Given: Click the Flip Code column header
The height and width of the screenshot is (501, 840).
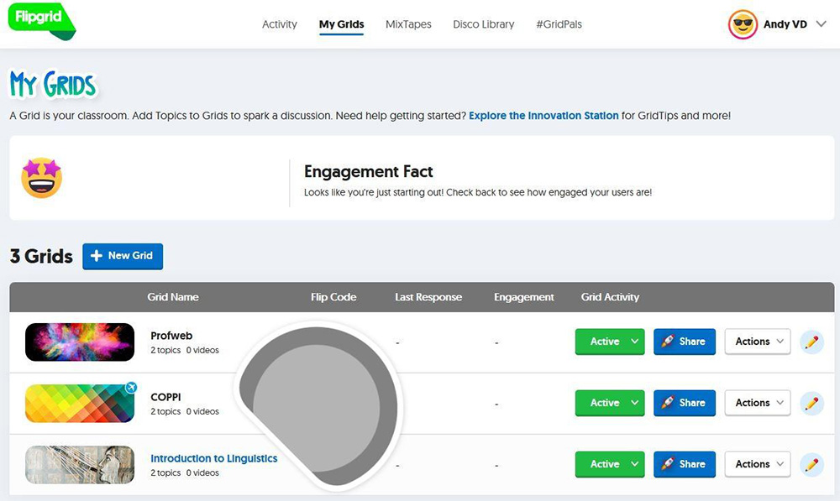Looking at the screenshot, I should (x=333, y=297).
